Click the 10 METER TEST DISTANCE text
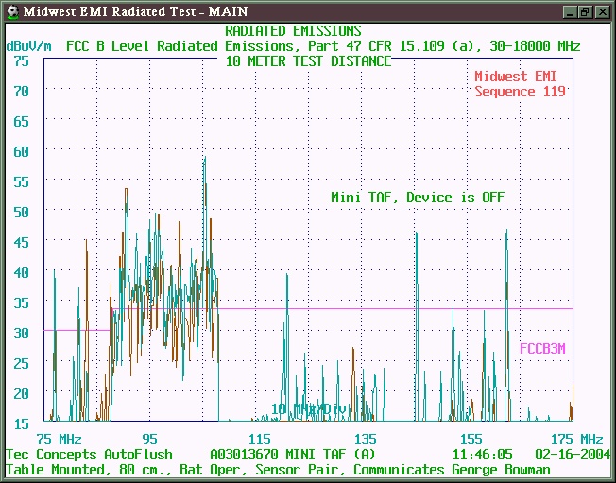 (308, 60)
